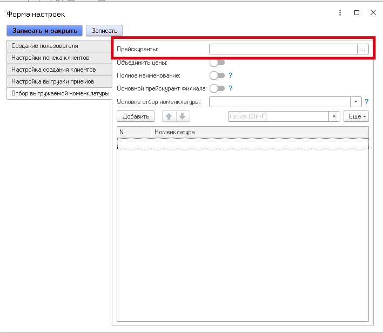383x333 pixels.
Task: Toggle Основной прейскурант филиала switch
Action: pyautogui.click(x=217, y=88)
